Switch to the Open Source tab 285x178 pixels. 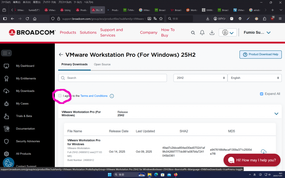tap(102, 64)
